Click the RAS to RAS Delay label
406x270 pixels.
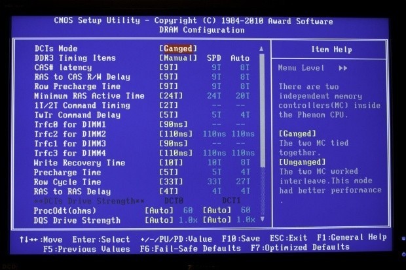(x=72, y=192)
